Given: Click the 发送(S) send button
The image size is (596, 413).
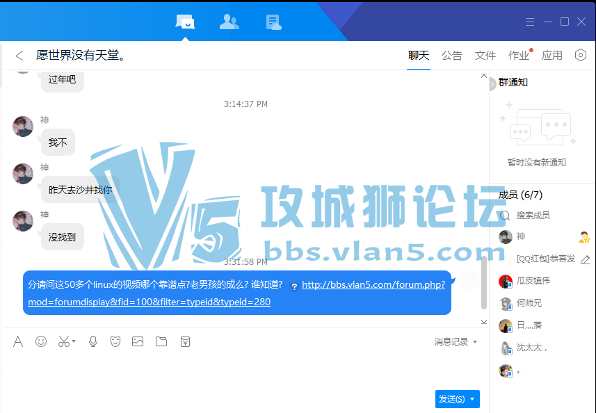Looking at the screenshot, I should pyautogui.click(x=451, y=399).
